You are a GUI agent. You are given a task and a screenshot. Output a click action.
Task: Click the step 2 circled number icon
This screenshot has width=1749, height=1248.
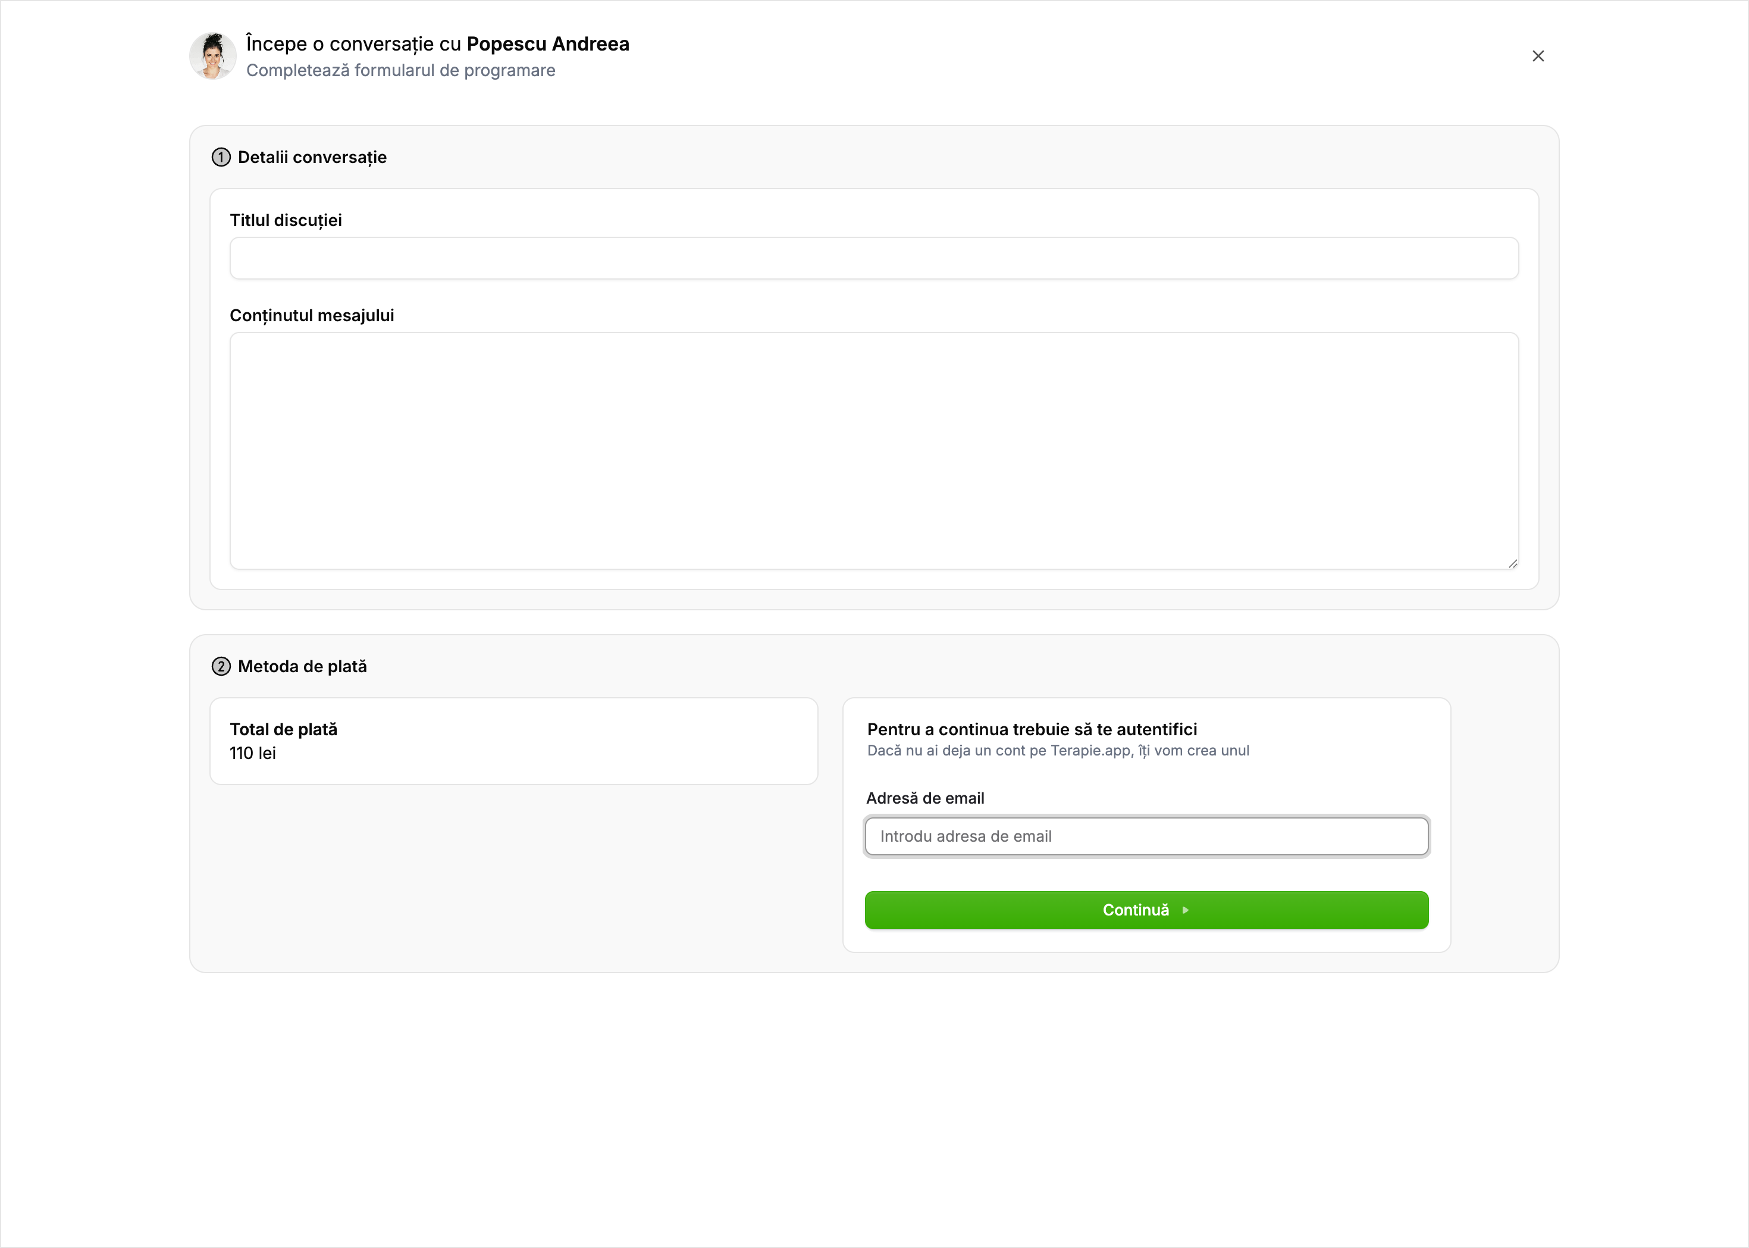tap(221, 666)
